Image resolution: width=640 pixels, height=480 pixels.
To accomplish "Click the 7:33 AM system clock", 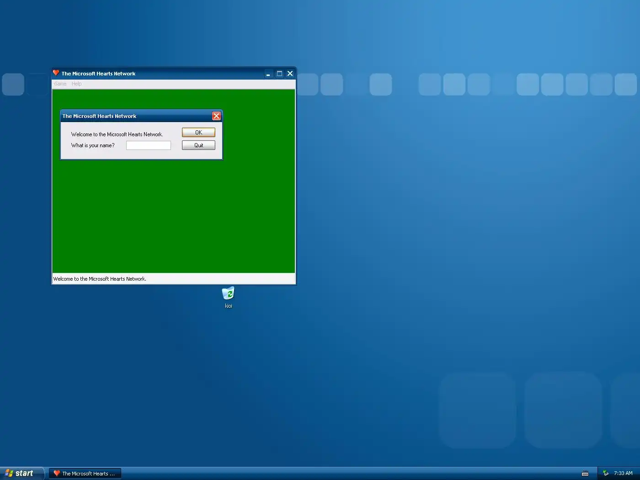I will [x=623, y=473].
